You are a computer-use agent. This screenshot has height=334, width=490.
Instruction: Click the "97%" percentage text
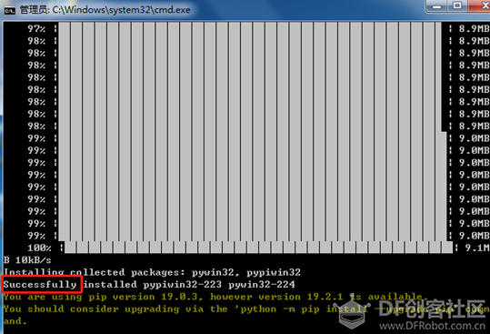(x=36, y=29)
